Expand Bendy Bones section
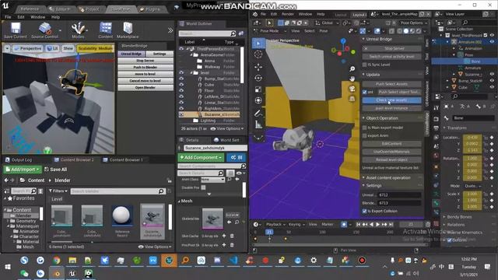Viewport: 498px width, 280px height. pos(444,217)
